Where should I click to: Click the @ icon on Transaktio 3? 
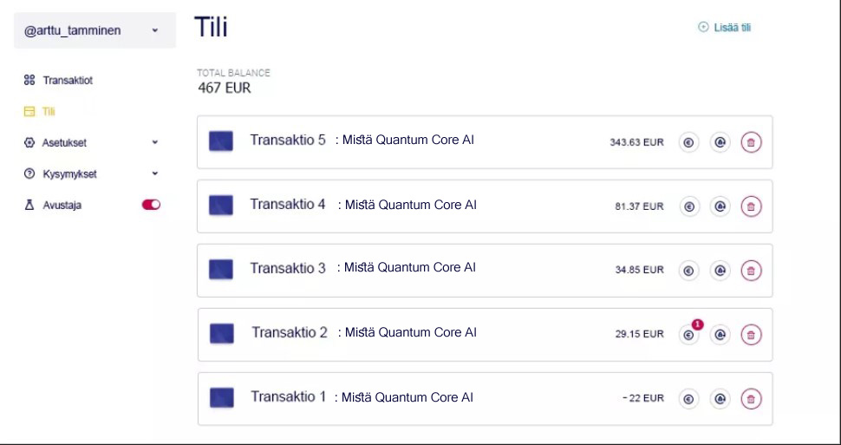pyautogui.click(x=720, y=270)
